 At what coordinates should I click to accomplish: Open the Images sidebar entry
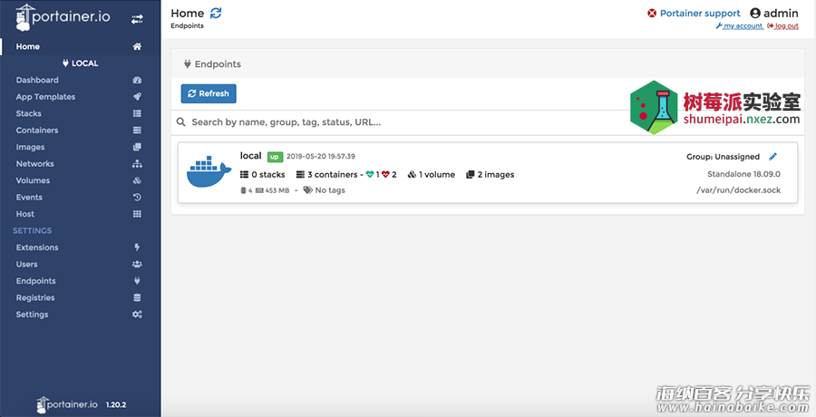pyautogui.click(x=30, y=147)
